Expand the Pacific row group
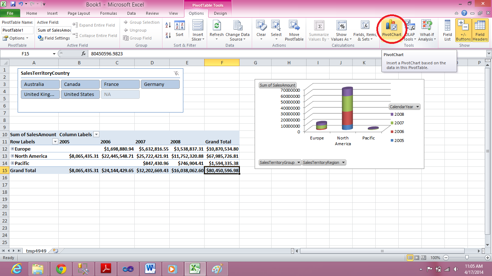This screenshot has height=276, width=492. coord(13,163)
